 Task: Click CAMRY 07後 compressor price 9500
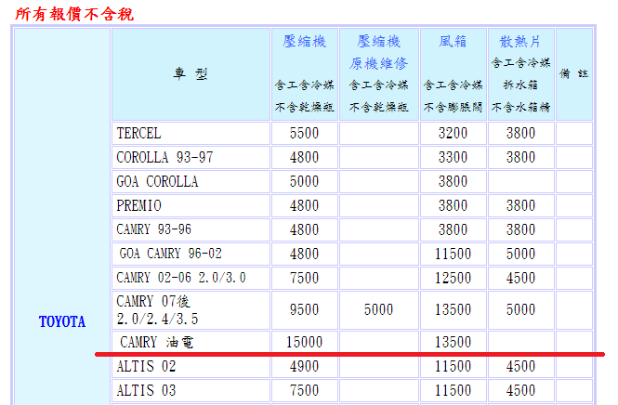click(x=304, y=309)
